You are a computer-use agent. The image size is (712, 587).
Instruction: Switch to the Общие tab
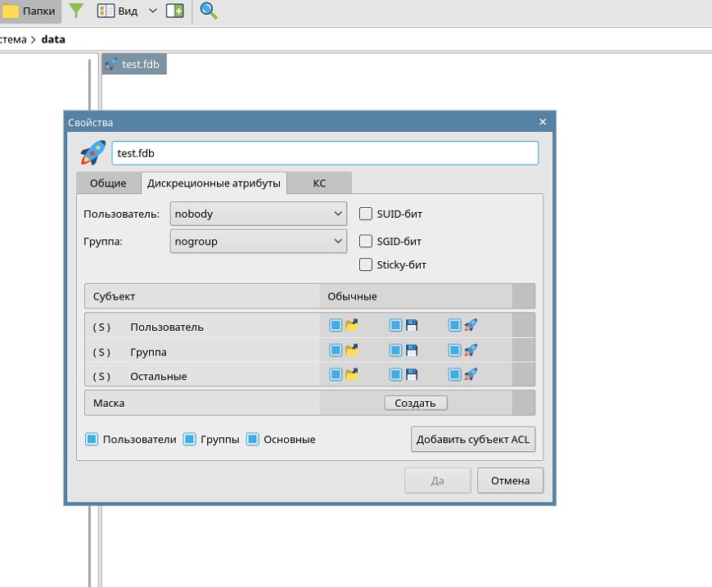pos(108,183)
